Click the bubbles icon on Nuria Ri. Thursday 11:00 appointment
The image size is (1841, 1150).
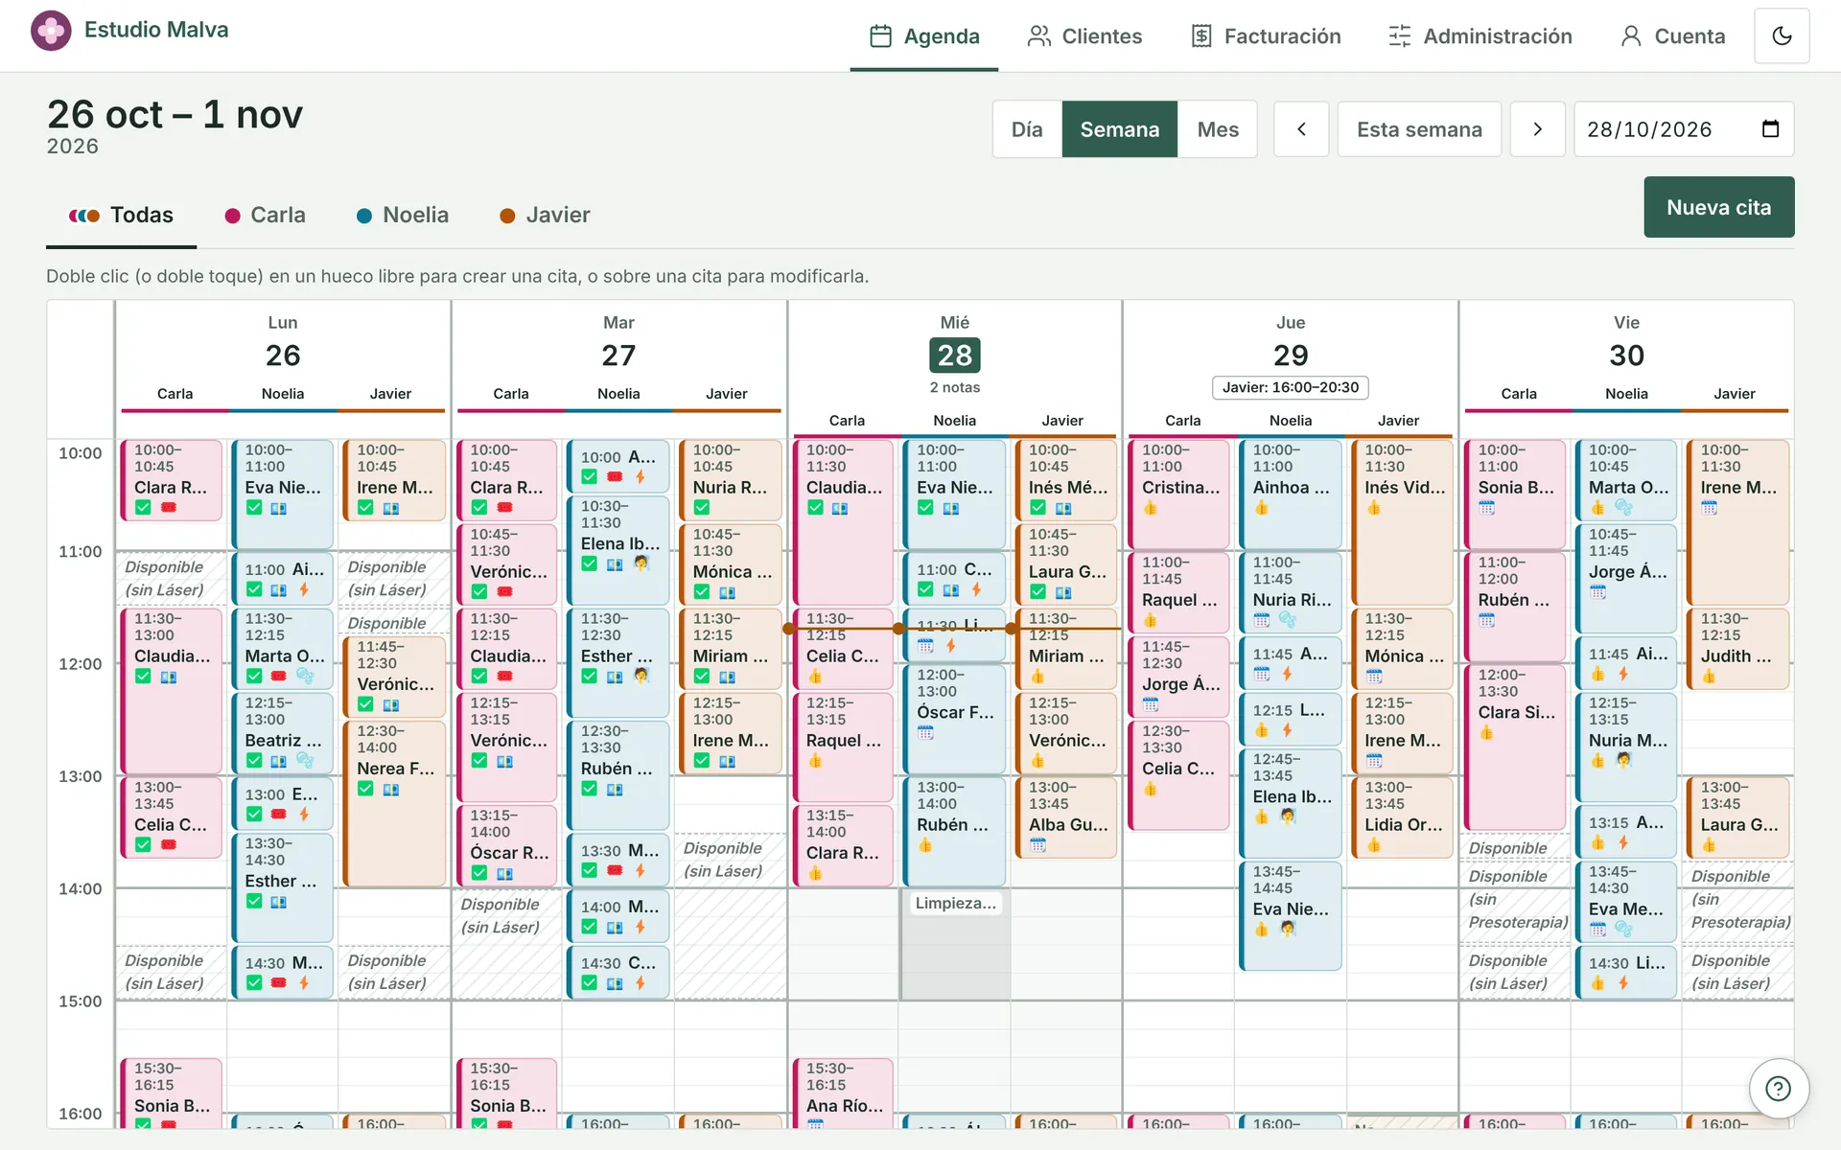pos(1288,620)
